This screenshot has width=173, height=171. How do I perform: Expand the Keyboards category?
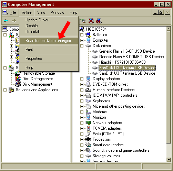coord(82,101)
